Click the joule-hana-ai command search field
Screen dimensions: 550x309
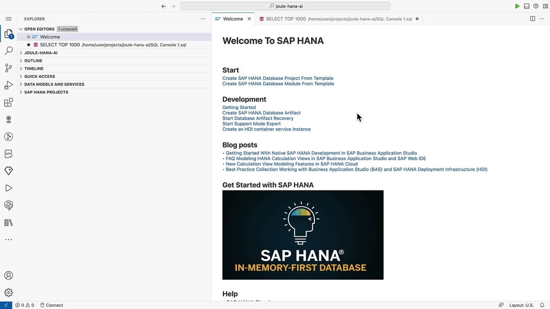[x=285, y=6]
